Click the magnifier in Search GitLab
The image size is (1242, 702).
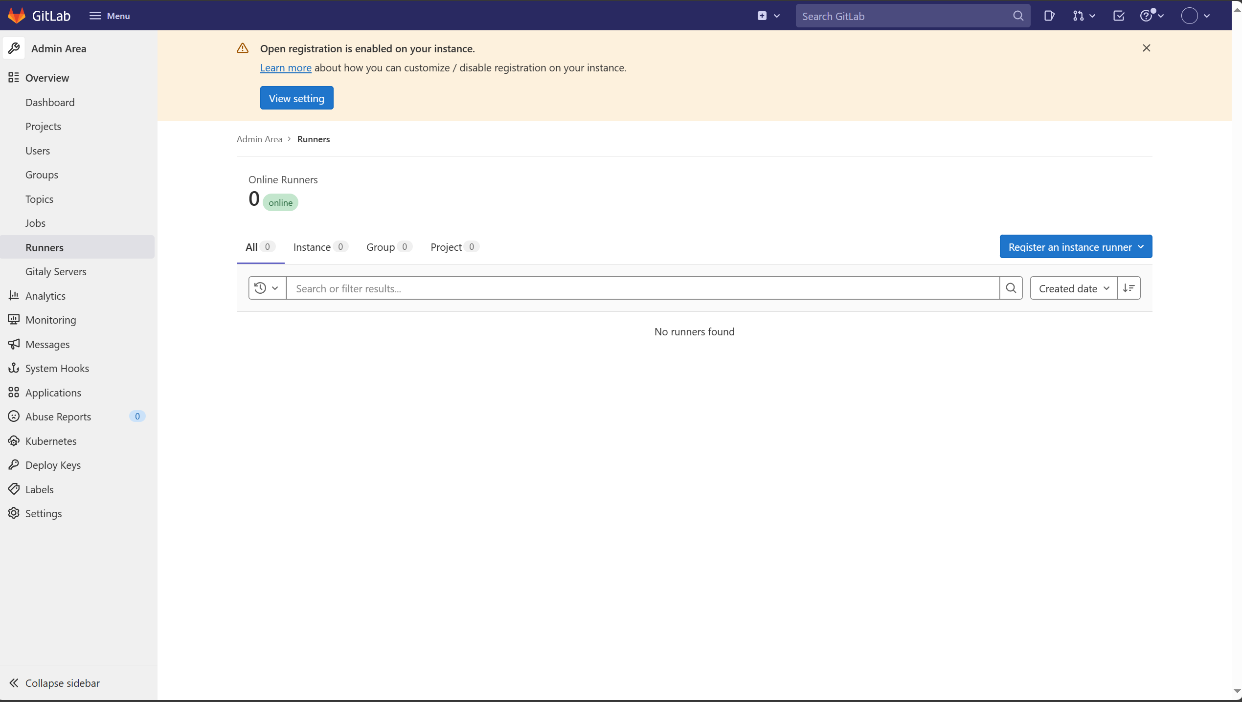(x=1018, y=16)
